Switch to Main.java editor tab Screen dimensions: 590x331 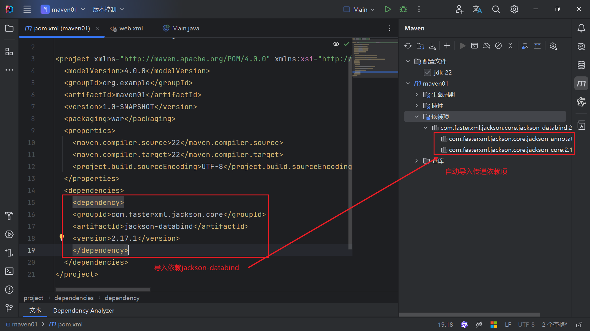tap(181, 28)
